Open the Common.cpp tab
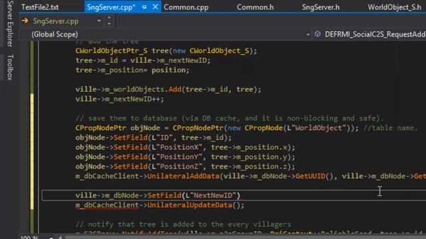426x239 pixels. pos(186,7)
